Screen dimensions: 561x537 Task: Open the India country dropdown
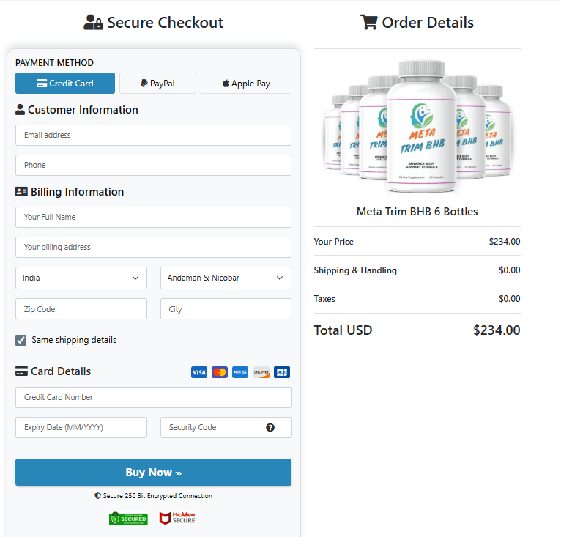pos(81,278)
